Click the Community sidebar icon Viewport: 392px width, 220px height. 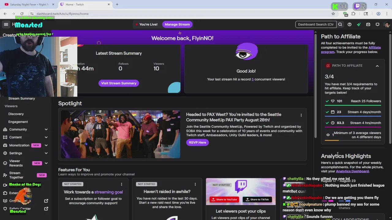[5, 130]
